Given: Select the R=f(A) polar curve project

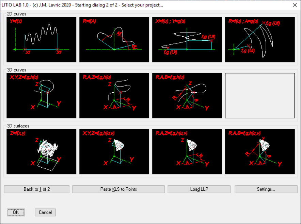Looking at the screenshot, I should point(114,40).
